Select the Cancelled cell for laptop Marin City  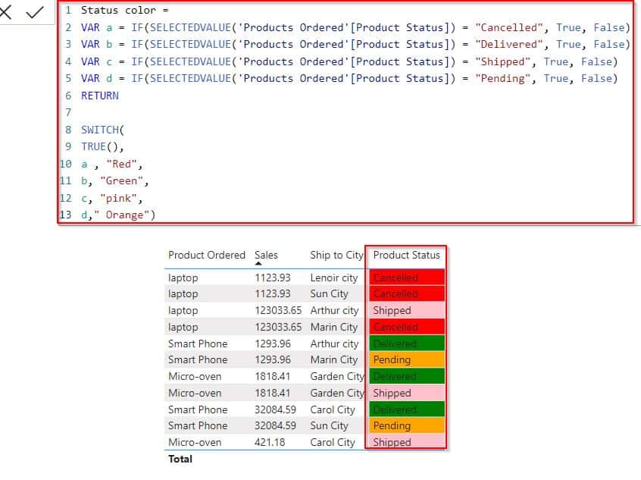[407, 327]
